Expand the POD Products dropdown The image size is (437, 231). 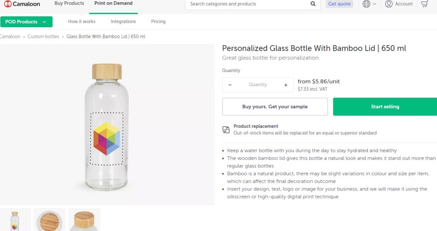26,22
